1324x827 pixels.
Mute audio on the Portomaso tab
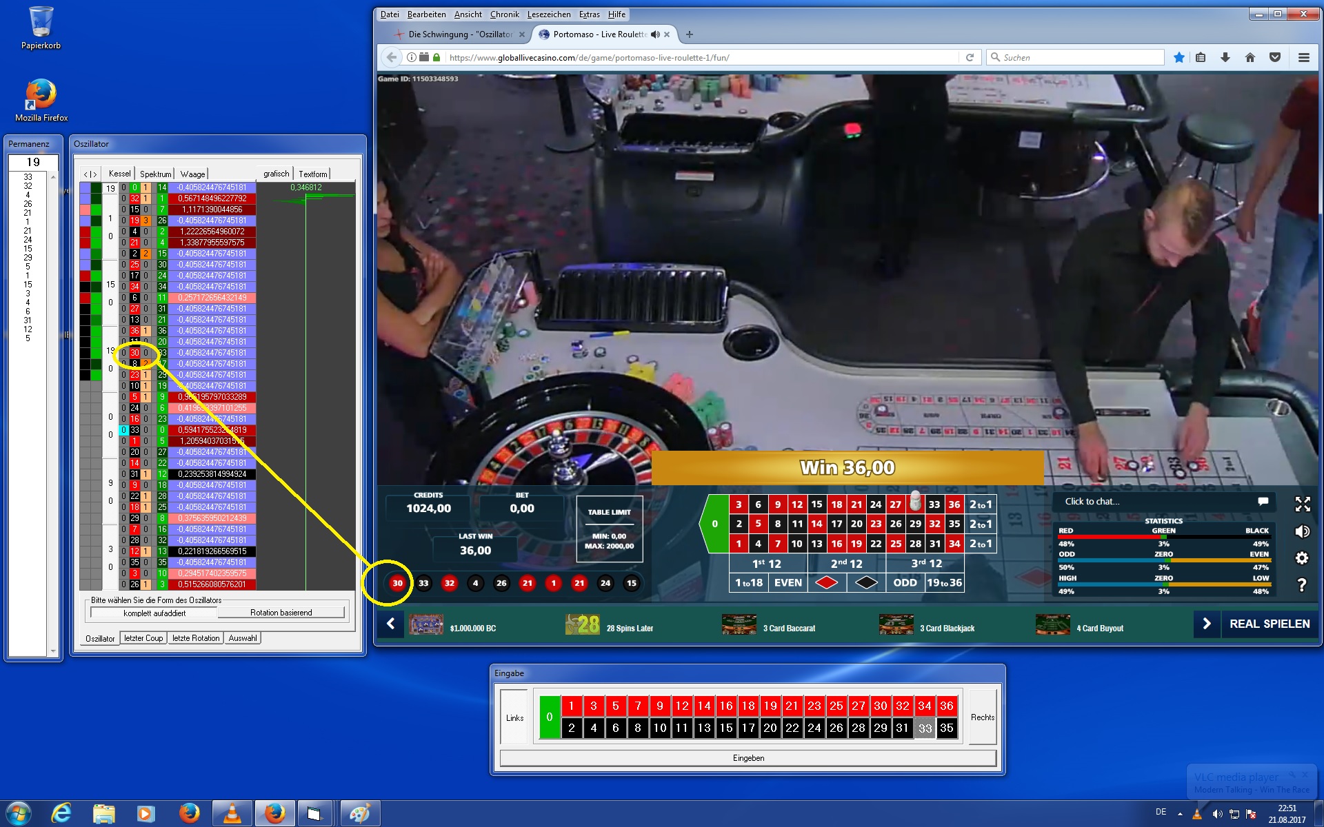pyautogui.click(x=655, y=34)
